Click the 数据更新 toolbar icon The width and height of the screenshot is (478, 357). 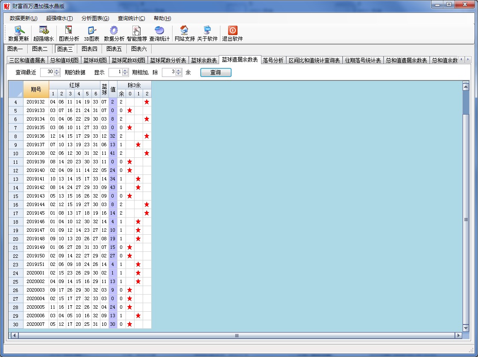pyautogui.click(x=19, y=33)
